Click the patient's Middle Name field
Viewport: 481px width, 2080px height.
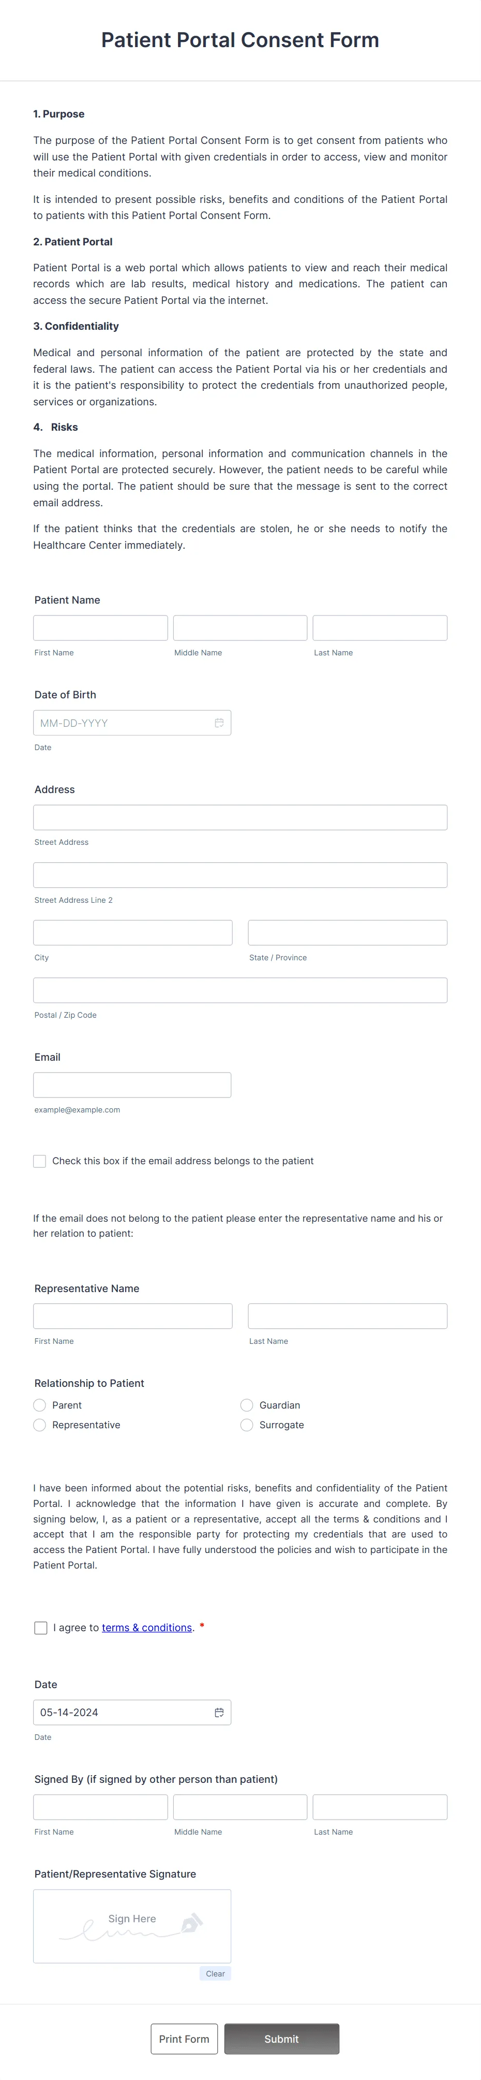point(239,627)
